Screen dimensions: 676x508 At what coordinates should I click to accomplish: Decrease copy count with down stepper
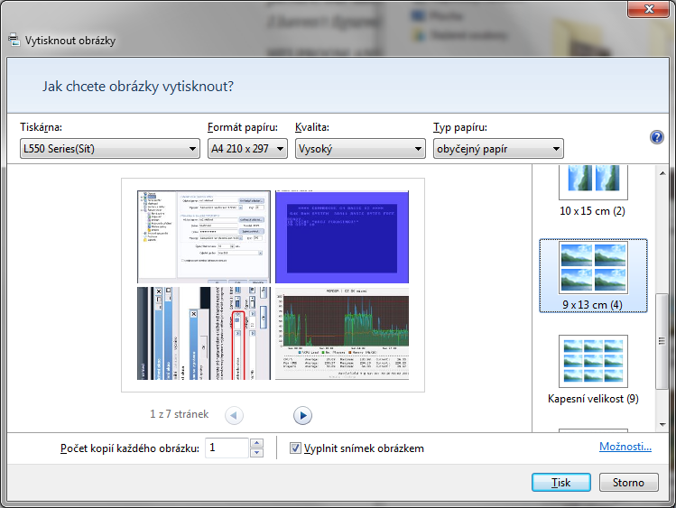[x=256, y=452]
